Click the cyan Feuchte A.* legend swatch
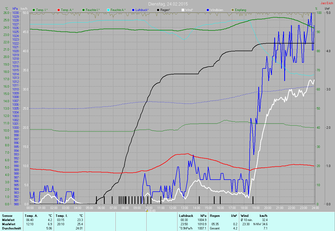335x231 pixels. point(109,10)
